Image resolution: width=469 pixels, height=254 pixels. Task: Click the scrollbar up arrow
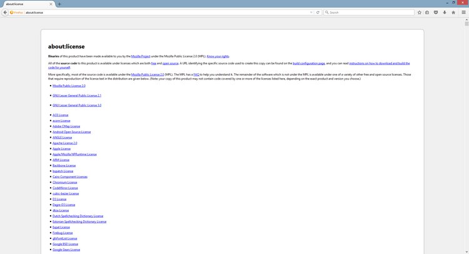(466, 19)
